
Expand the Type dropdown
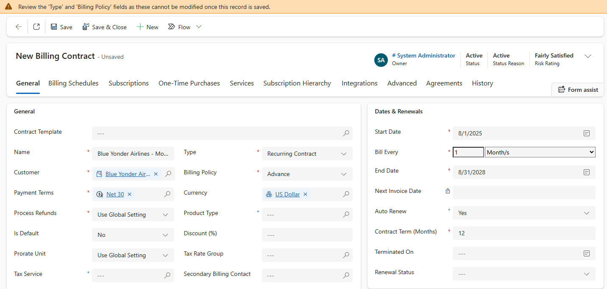coord(307,154)
